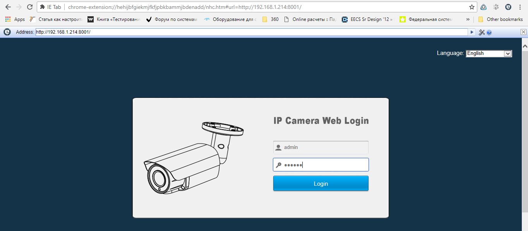Open the 360 bookmark folder
This screenshot has height=231, width=528.
tap(270, 19)
